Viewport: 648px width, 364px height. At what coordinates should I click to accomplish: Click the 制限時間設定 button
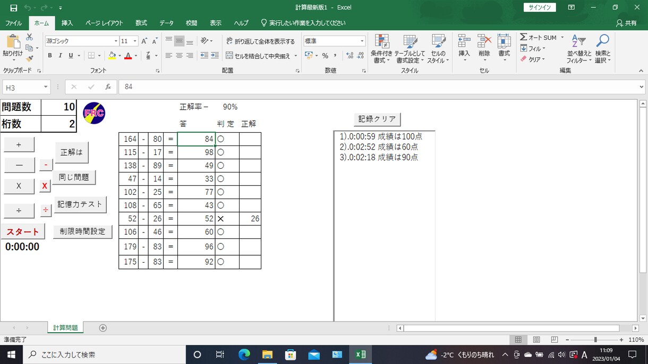pyautogui.click(x=82, y=232)
